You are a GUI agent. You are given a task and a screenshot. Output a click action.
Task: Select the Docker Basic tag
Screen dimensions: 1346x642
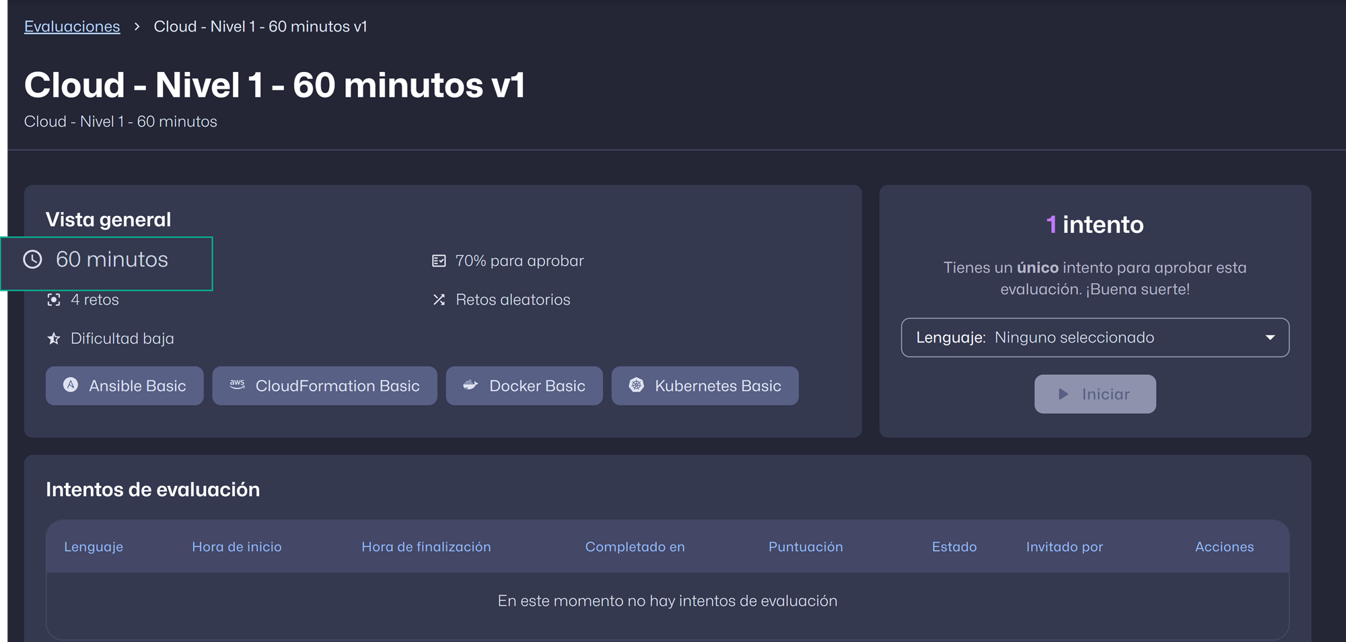(x=524, y=386)
